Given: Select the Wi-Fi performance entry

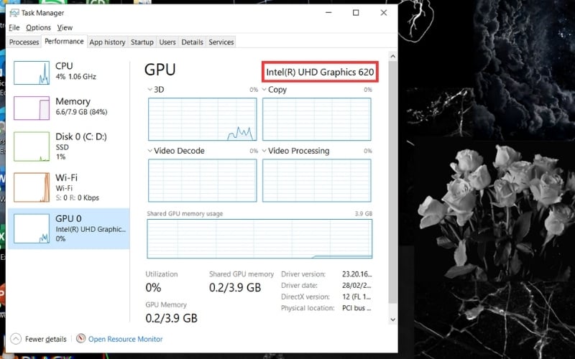Looking at the screenshot, I should 68,187.
